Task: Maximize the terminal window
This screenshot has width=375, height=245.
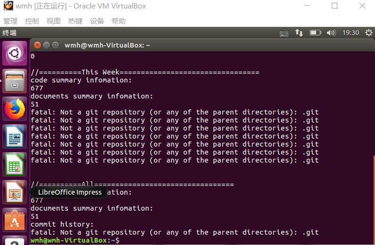Action: point(55,45)
